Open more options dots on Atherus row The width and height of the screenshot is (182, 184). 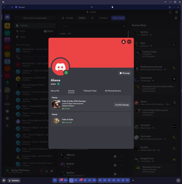(122, 156)
